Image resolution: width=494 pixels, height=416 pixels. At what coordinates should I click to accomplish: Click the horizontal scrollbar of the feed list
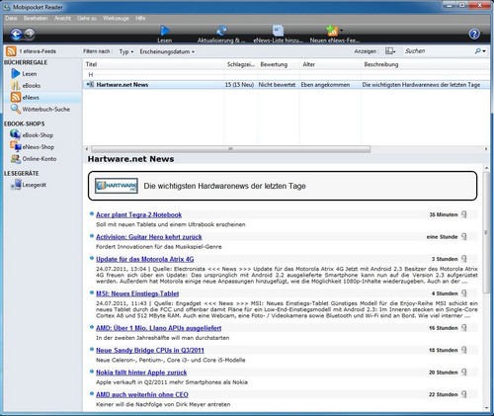pyautogui.click(x=230, y=149)
